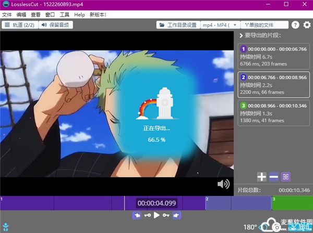Set segment start with left hand icon
The image size is (313, 233).
click(x=137, y=215)
